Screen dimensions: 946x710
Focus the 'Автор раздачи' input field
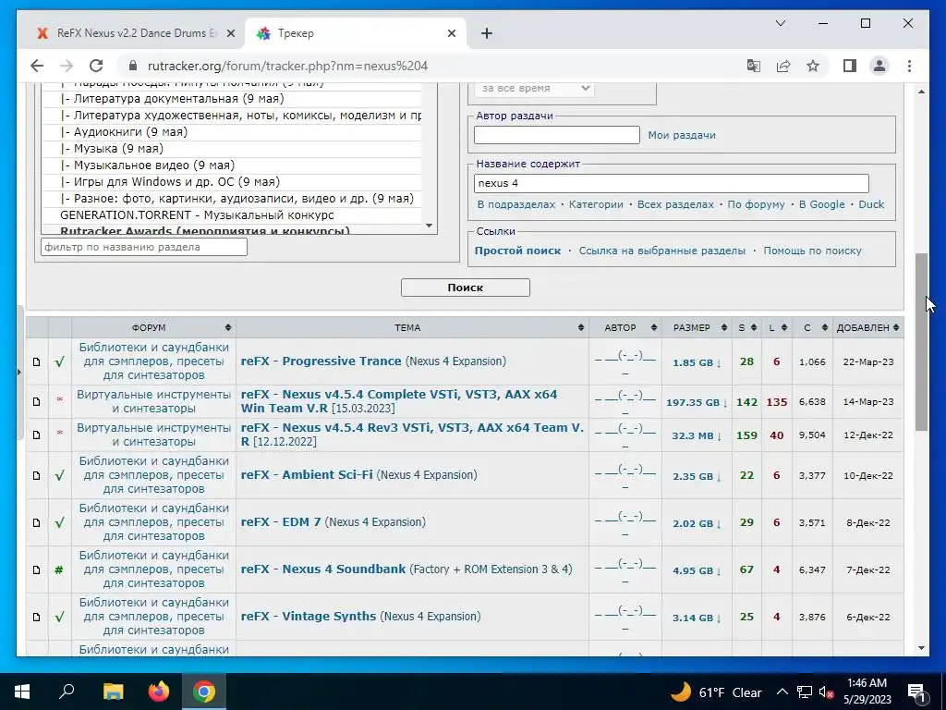pyautogui.click(x=556, y=135)
